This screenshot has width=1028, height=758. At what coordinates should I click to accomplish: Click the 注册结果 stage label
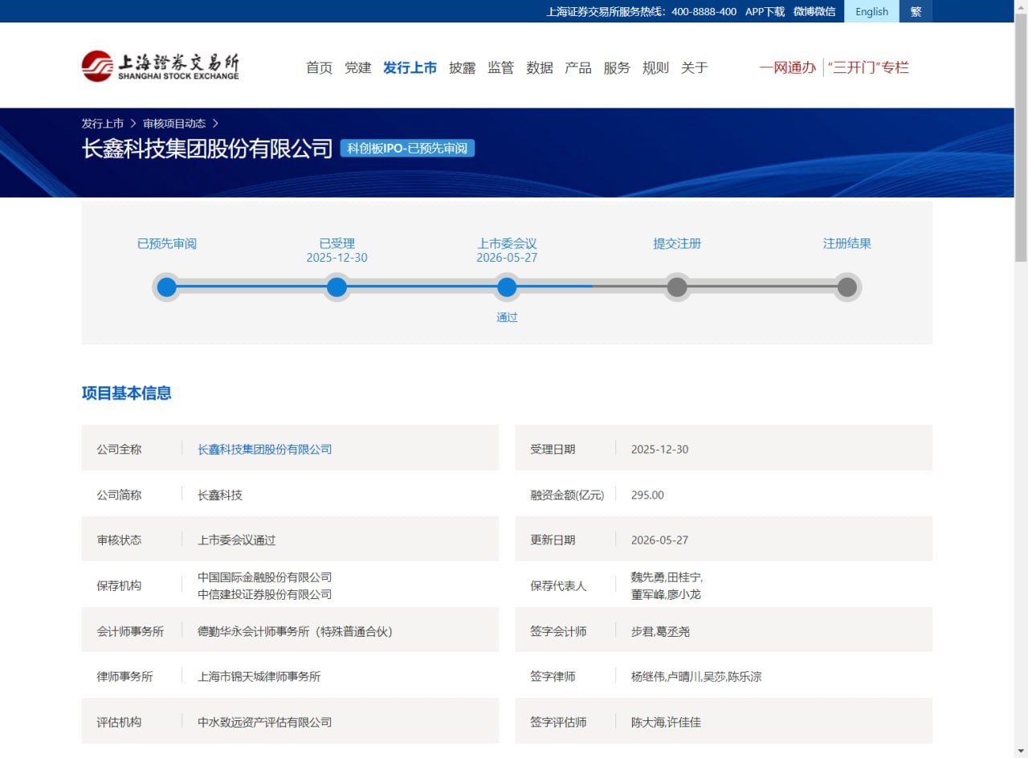click(x=847, y=243)
